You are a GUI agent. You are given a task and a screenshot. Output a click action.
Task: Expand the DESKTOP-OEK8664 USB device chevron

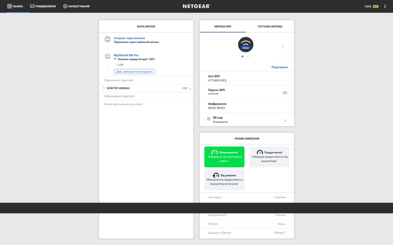[190, 88]
